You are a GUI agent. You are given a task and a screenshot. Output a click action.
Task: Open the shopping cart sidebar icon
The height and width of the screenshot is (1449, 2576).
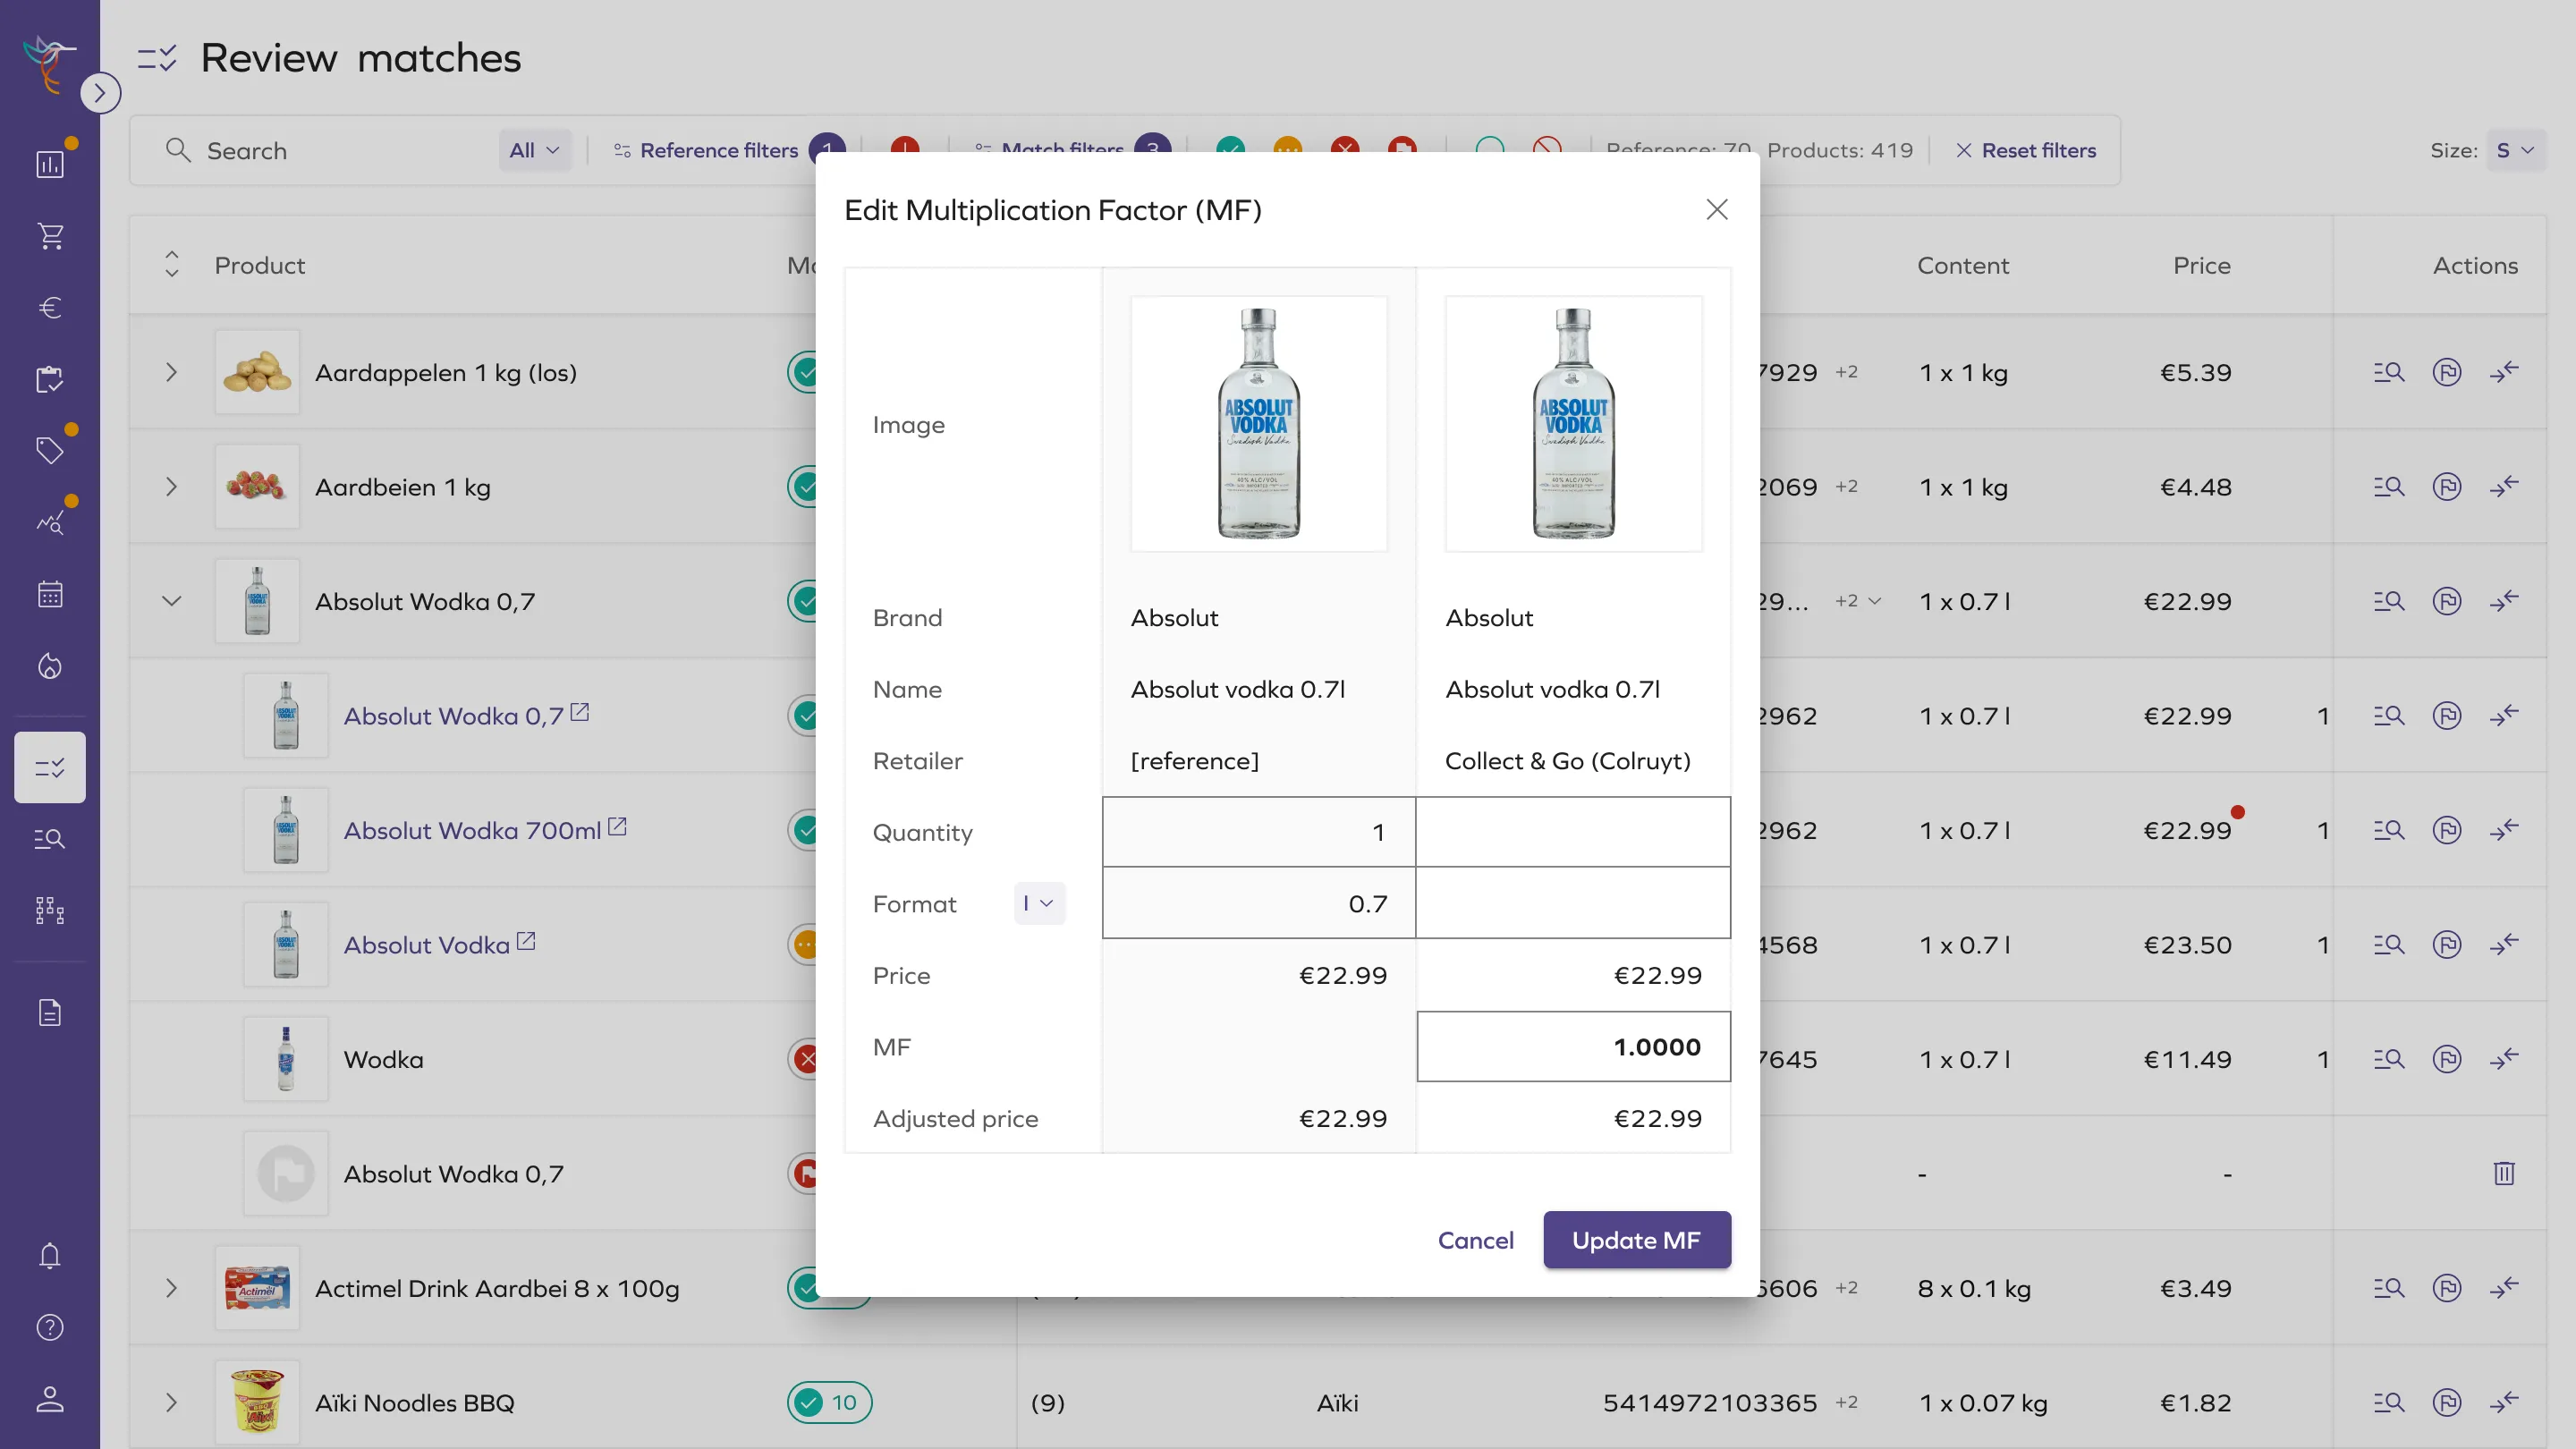[x=50, y=236]
